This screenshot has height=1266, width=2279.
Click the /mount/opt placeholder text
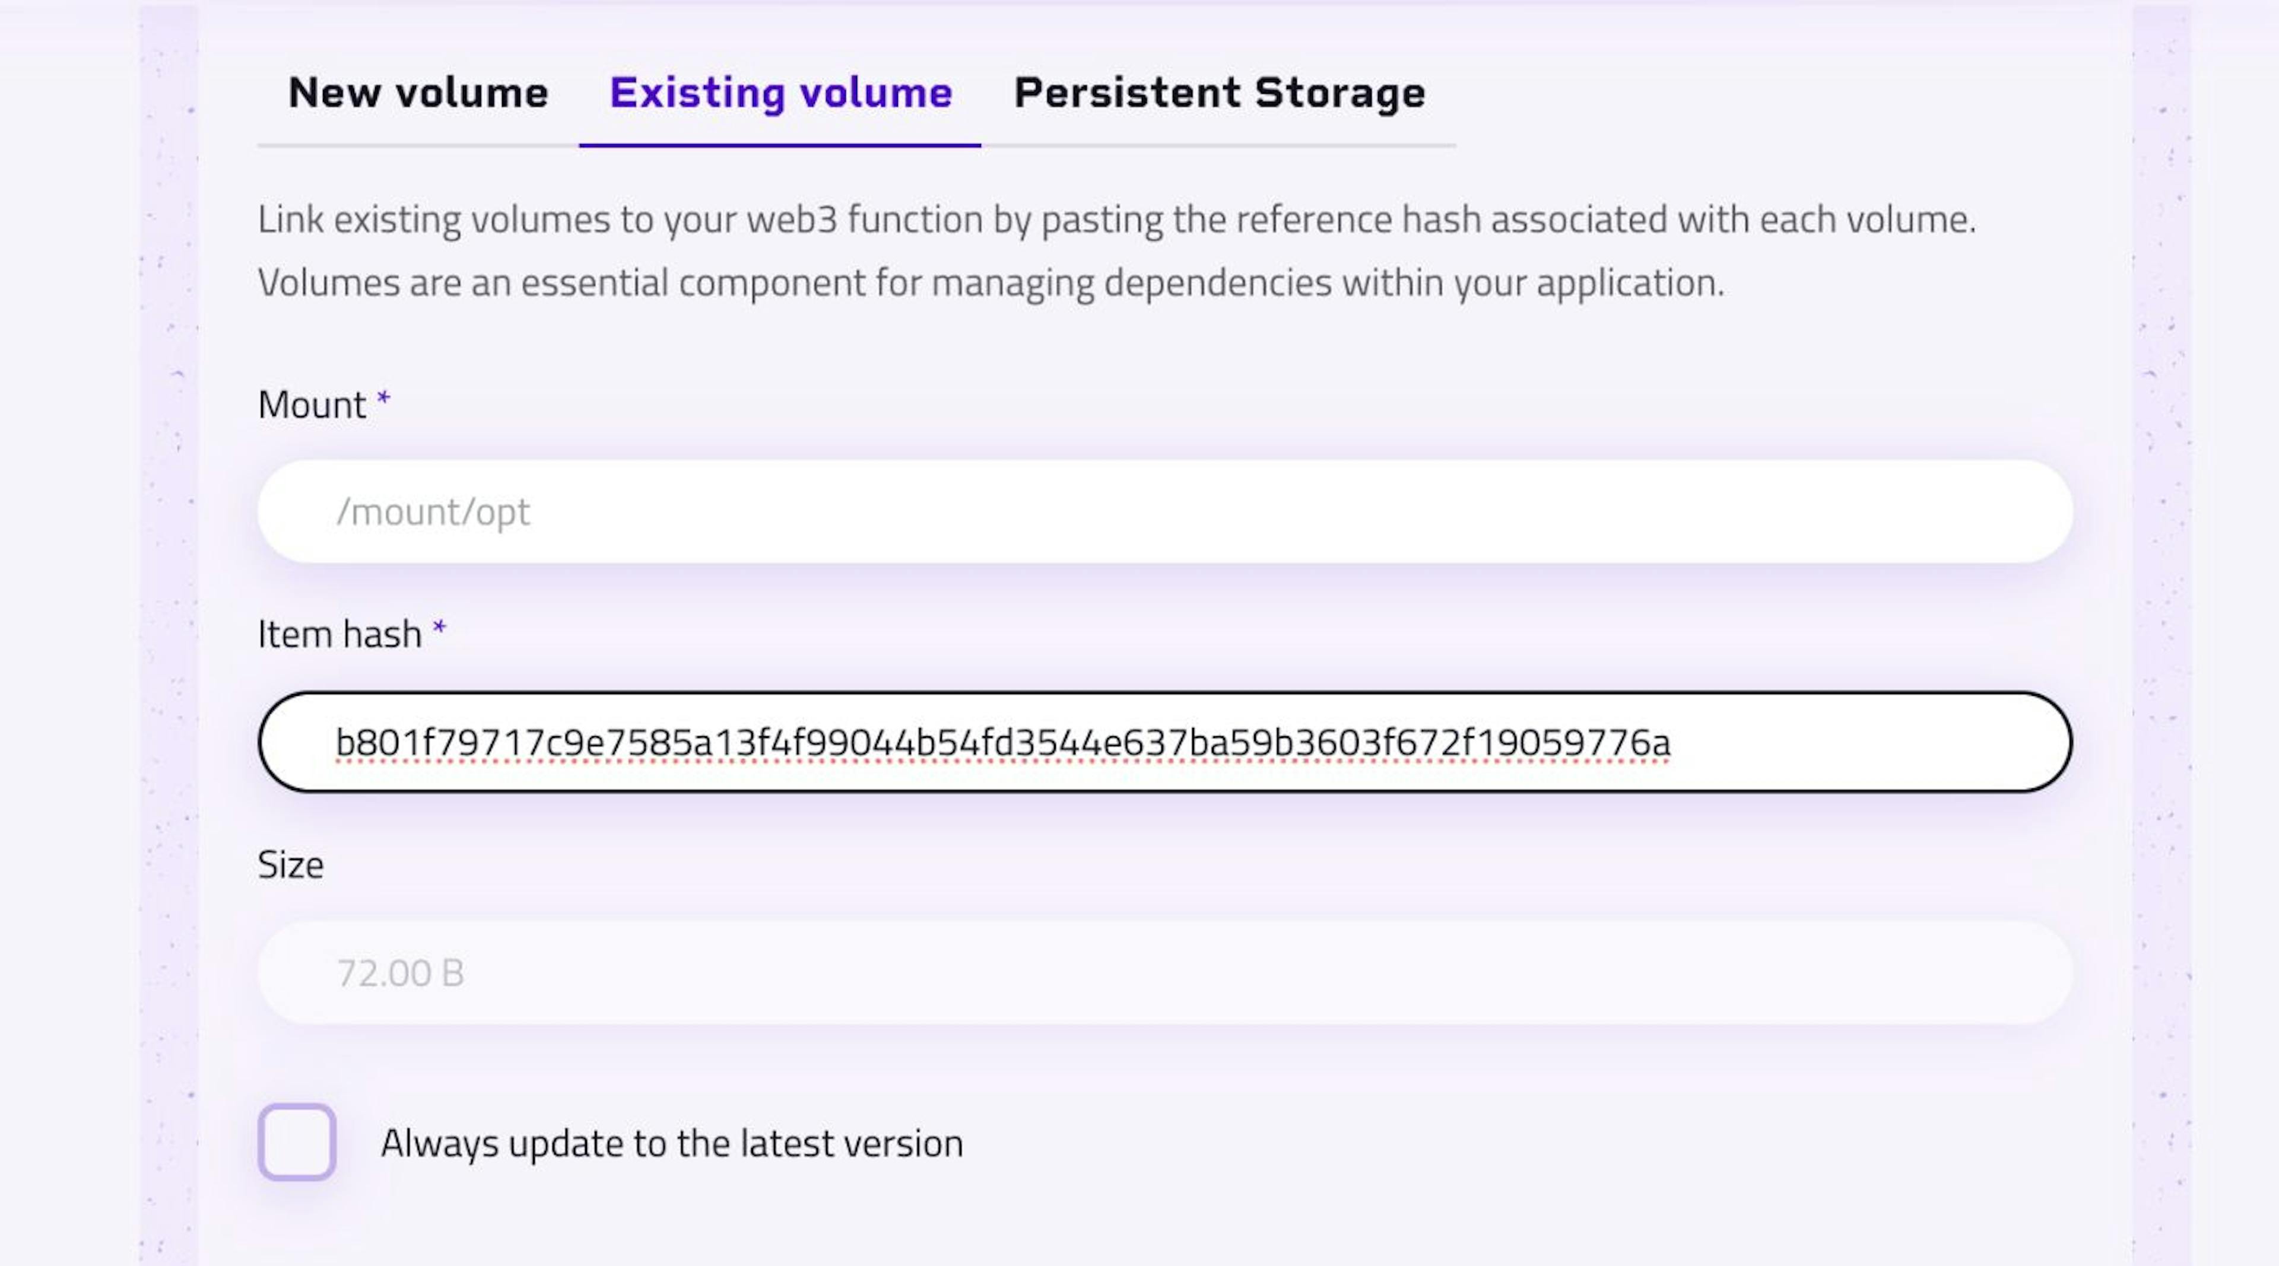[433, 512]
